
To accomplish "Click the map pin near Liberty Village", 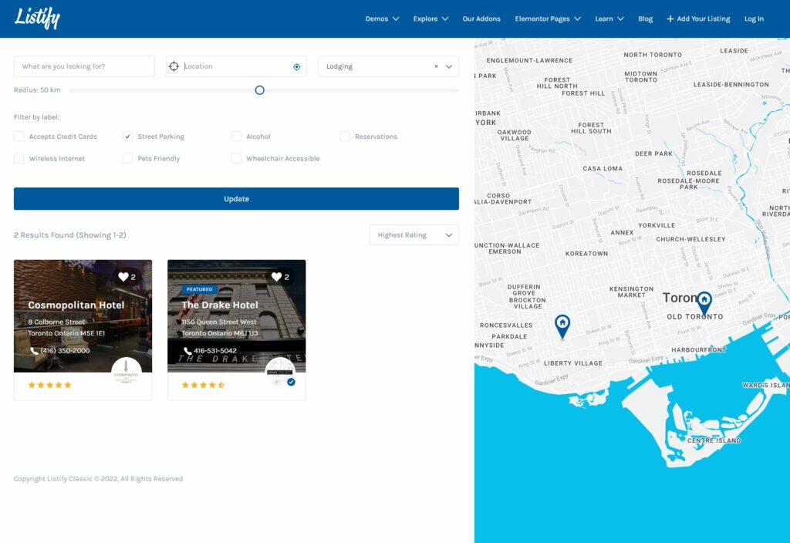I will pos(562,326).
